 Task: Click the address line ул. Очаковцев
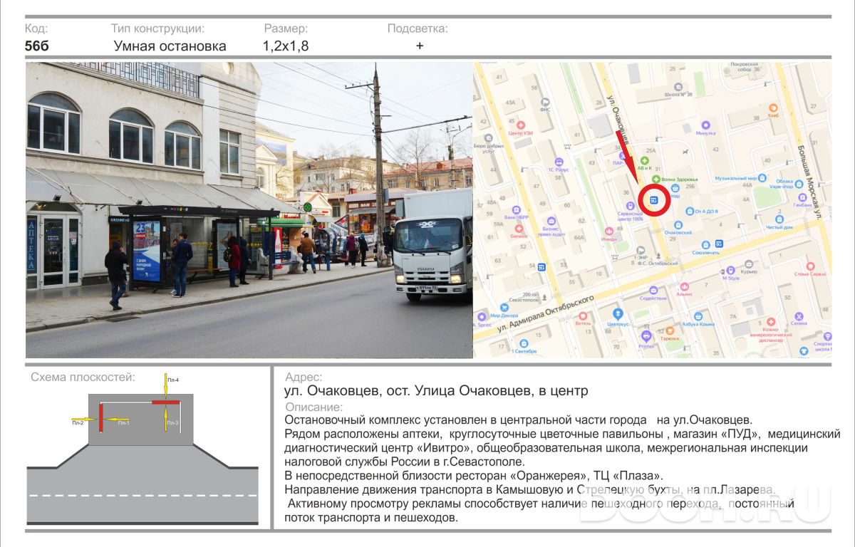(x=436, y=391)
